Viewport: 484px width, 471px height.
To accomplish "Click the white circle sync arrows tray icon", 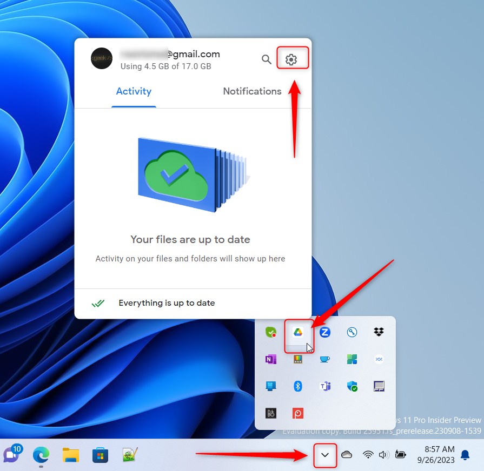I will (379, 359).
